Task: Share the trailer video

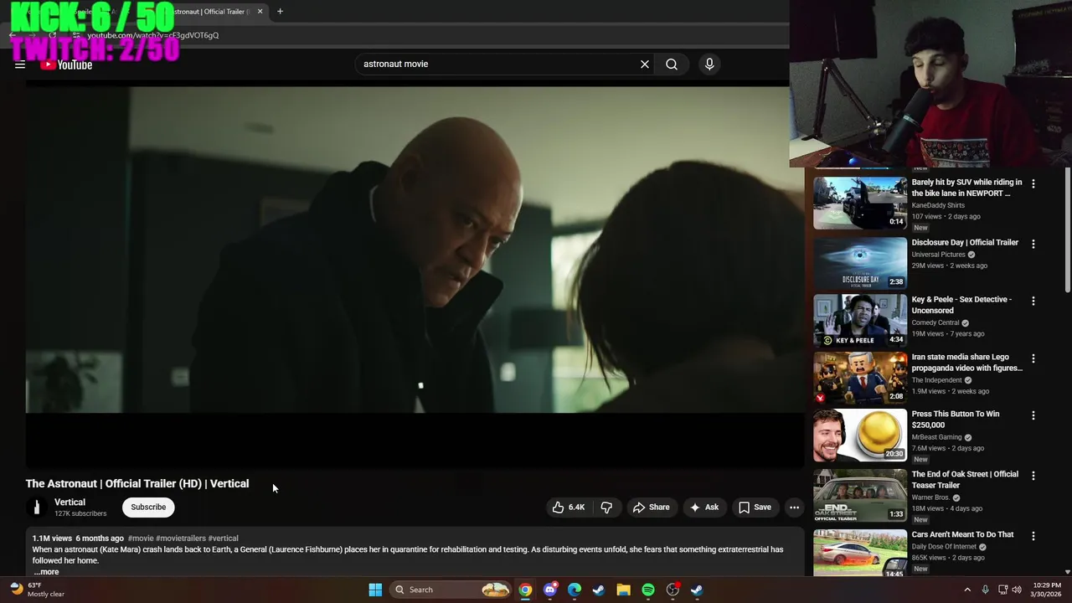Action: (651, 507)
